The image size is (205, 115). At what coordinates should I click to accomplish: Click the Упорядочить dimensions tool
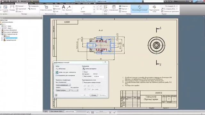coord(33,6)
